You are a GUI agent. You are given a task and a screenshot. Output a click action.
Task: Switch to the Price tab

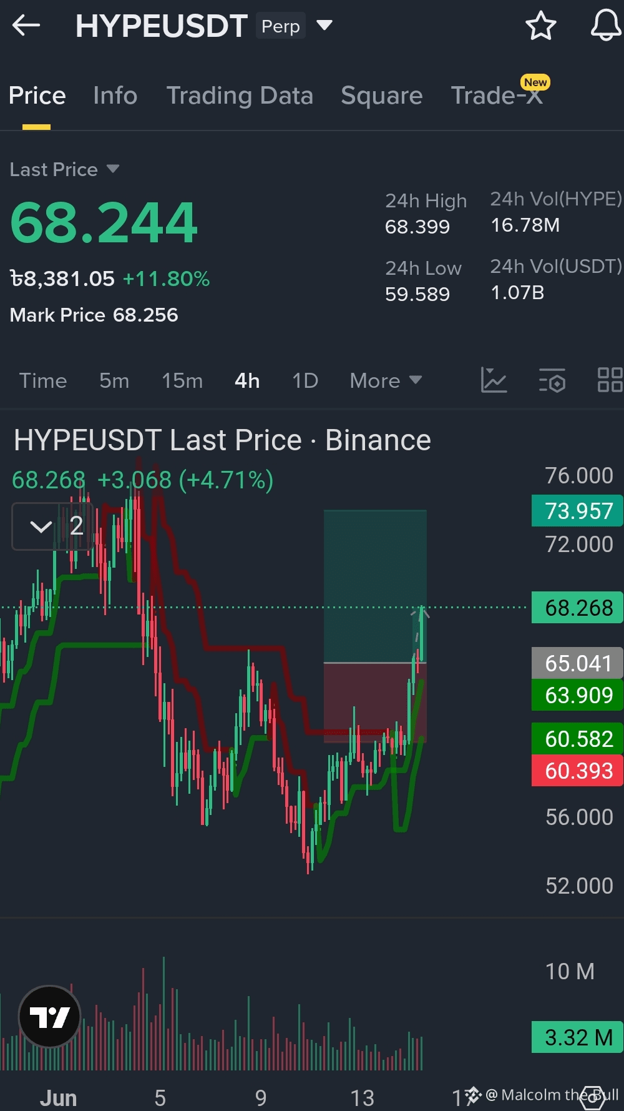[x=37, y=96]
